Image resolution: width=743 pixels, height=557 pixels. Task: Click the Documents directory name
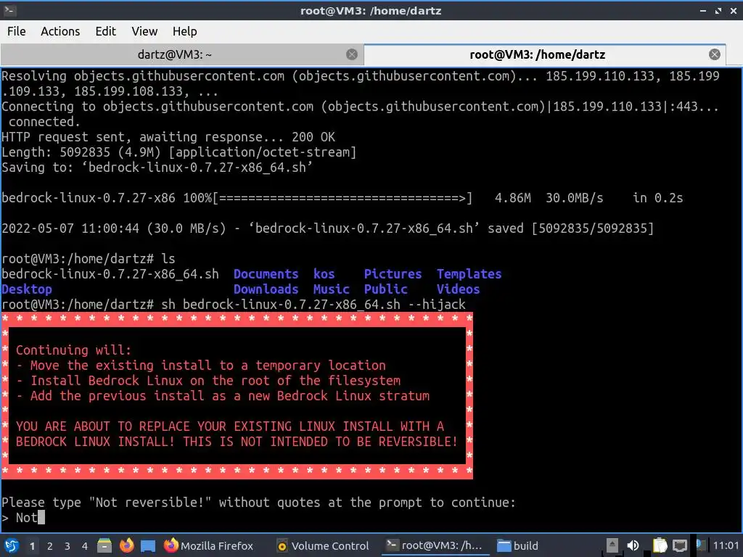tap(266, 274)
